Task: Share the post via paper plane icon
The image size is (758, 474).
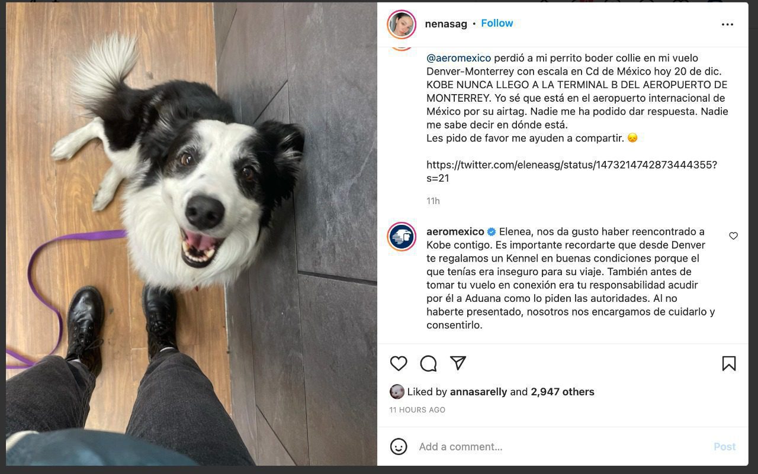Action: (458, 363)
